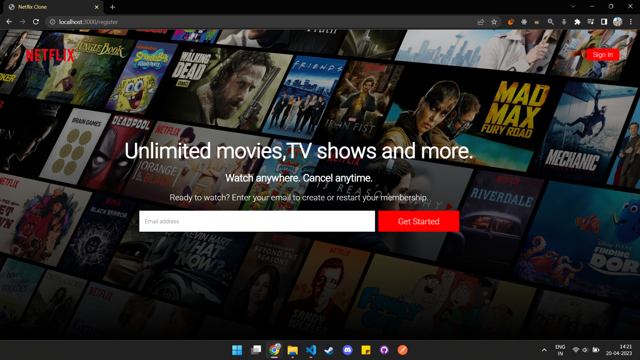640x360 pixels.
Task: Open Discord from the taskbar
Action: (x=348, y=350)
